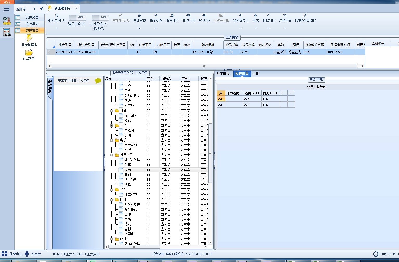Toggle the 启动修改(E) OFF switch
The height and width of the screenshot is (262, 399).
point(100,17)
